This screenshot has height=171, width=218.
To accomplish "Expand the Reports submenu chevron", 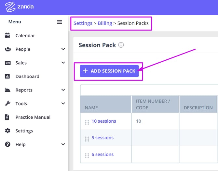I will [63, 90].
